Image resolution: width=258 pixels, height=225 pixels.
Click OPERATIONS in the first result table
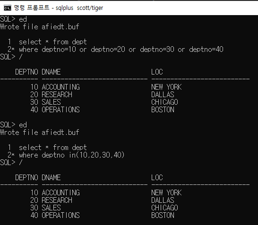(60, 110)
